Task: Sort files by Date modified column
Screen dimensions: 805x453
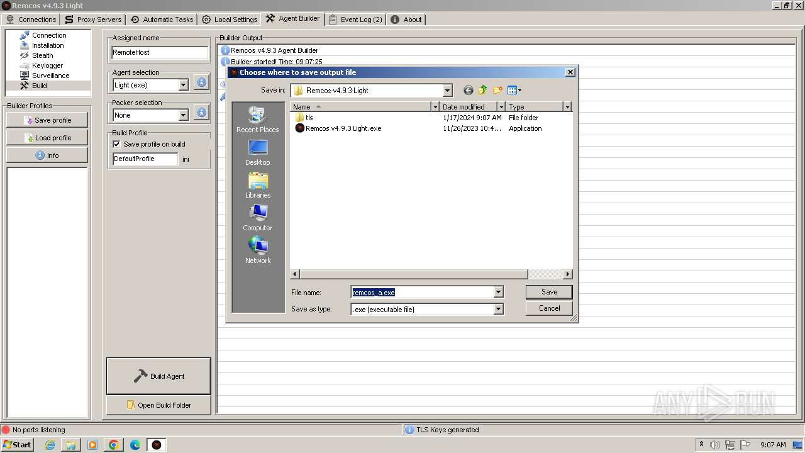Action: 469,107
